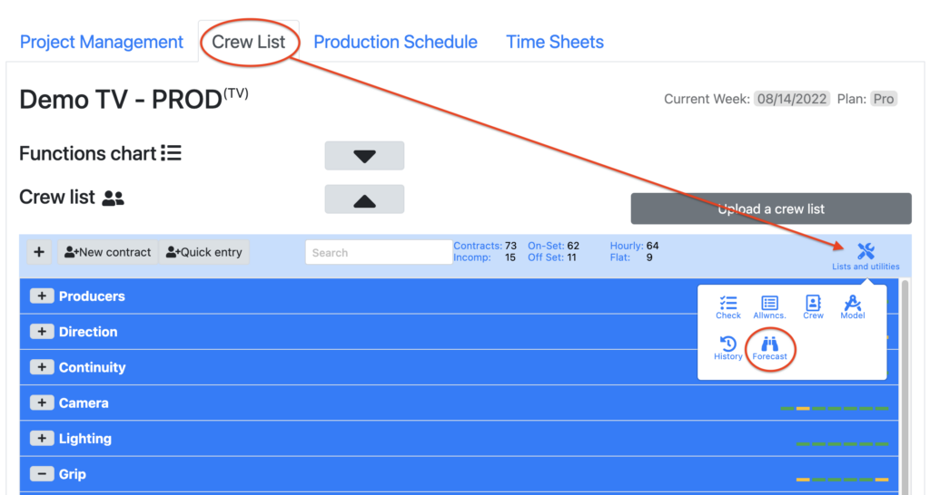Click the Check list icon
The height and width of the screenshot is (495, 930).
(x=728, y=306)
